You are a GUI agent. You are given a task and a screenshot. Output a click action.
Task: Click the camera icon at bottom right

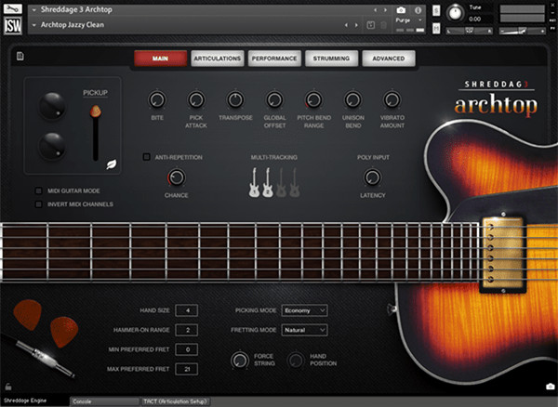[x=549, y=387]
